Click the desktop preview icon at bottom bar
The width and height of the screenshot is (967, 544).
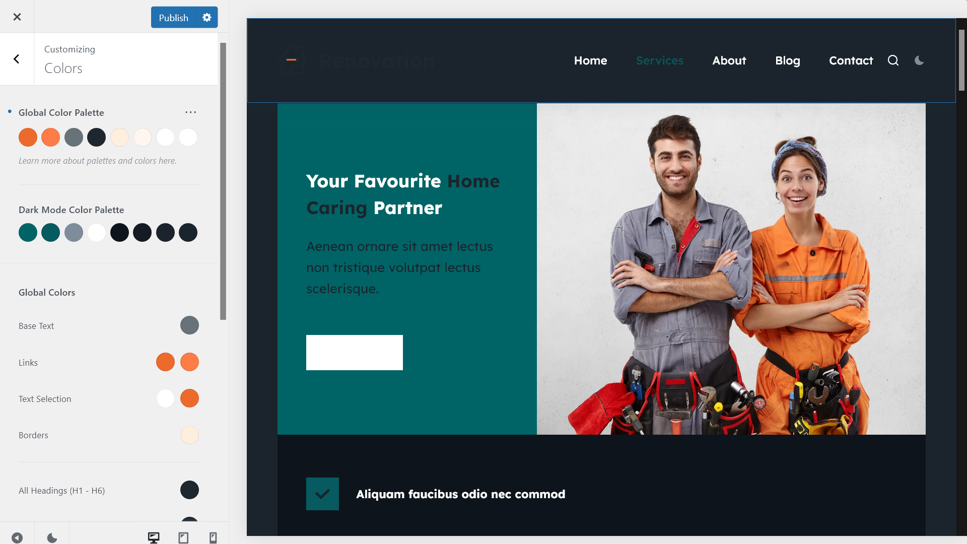click(x=154, y=537)
